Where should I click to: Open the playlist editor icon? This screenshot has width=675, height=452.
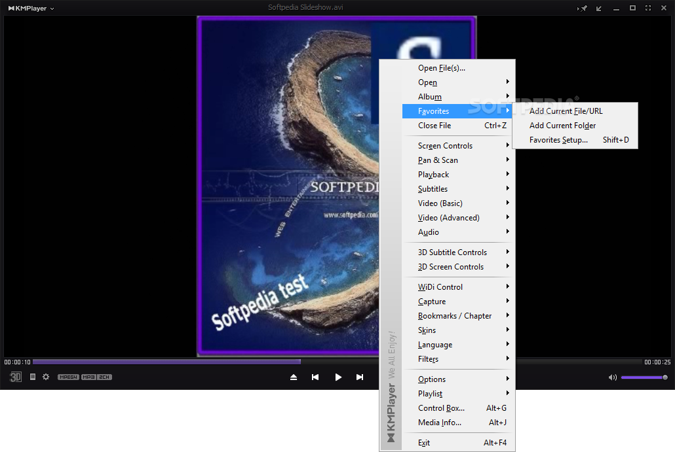33,377
